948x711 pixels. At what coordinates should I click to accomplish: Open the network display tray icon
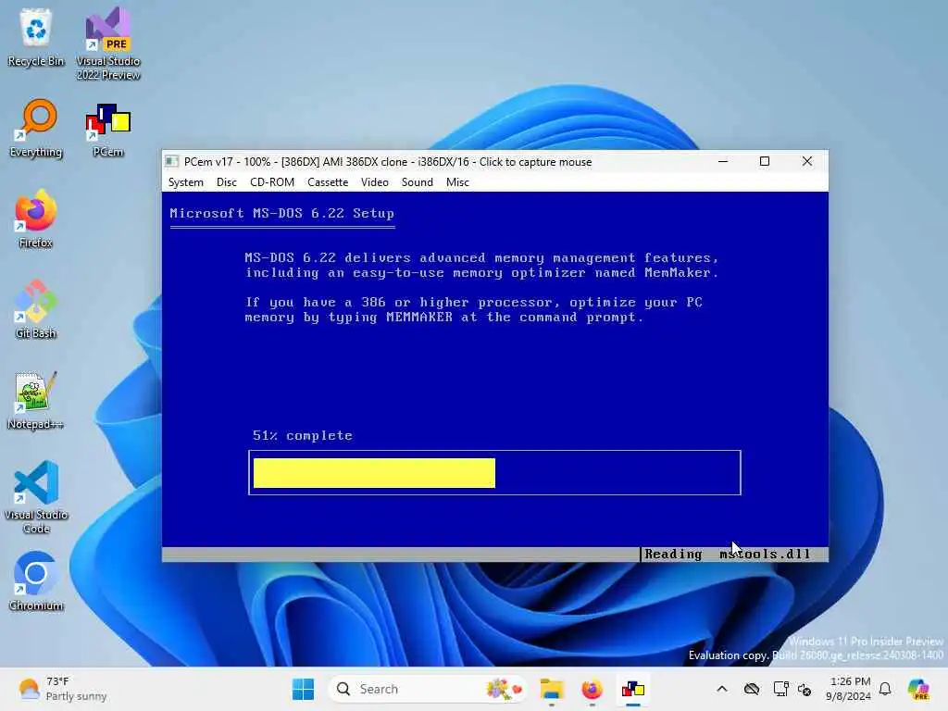[780, 689]
